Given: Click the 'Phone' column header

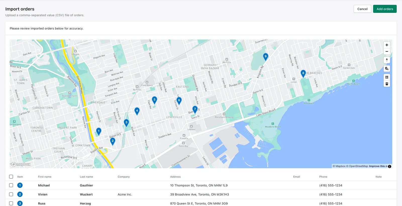Looking at the screenshot, I should click(x=323, y=177).
